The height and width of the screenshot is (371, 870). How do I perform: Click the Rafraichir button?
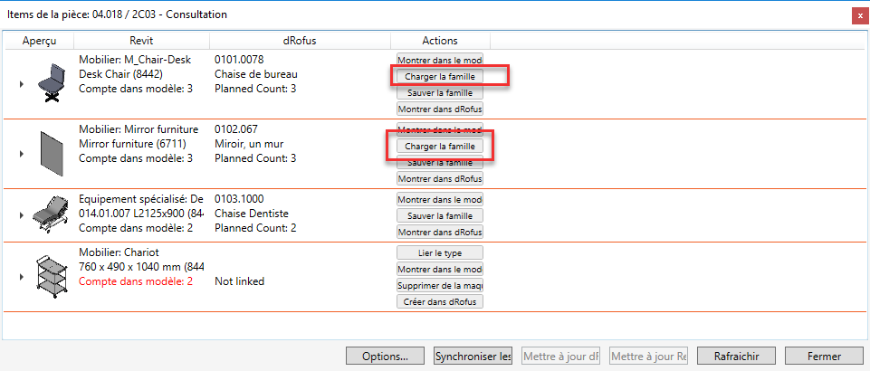pyautogui.click(x=735, y=356)
